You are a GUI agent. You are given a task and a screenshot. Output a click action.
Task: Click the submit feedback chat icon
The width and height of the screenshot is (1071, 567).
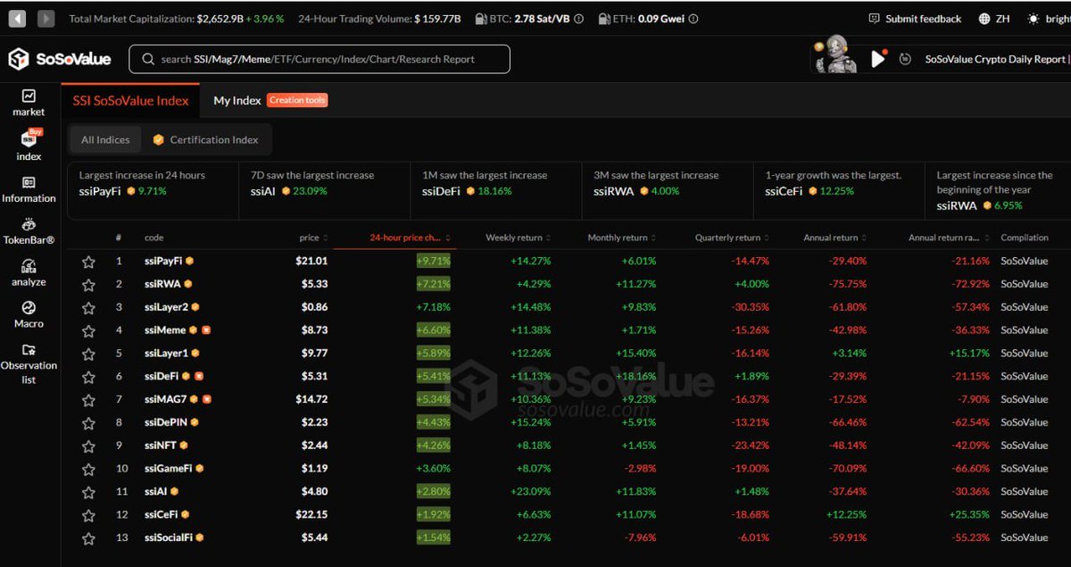point(874,19)
